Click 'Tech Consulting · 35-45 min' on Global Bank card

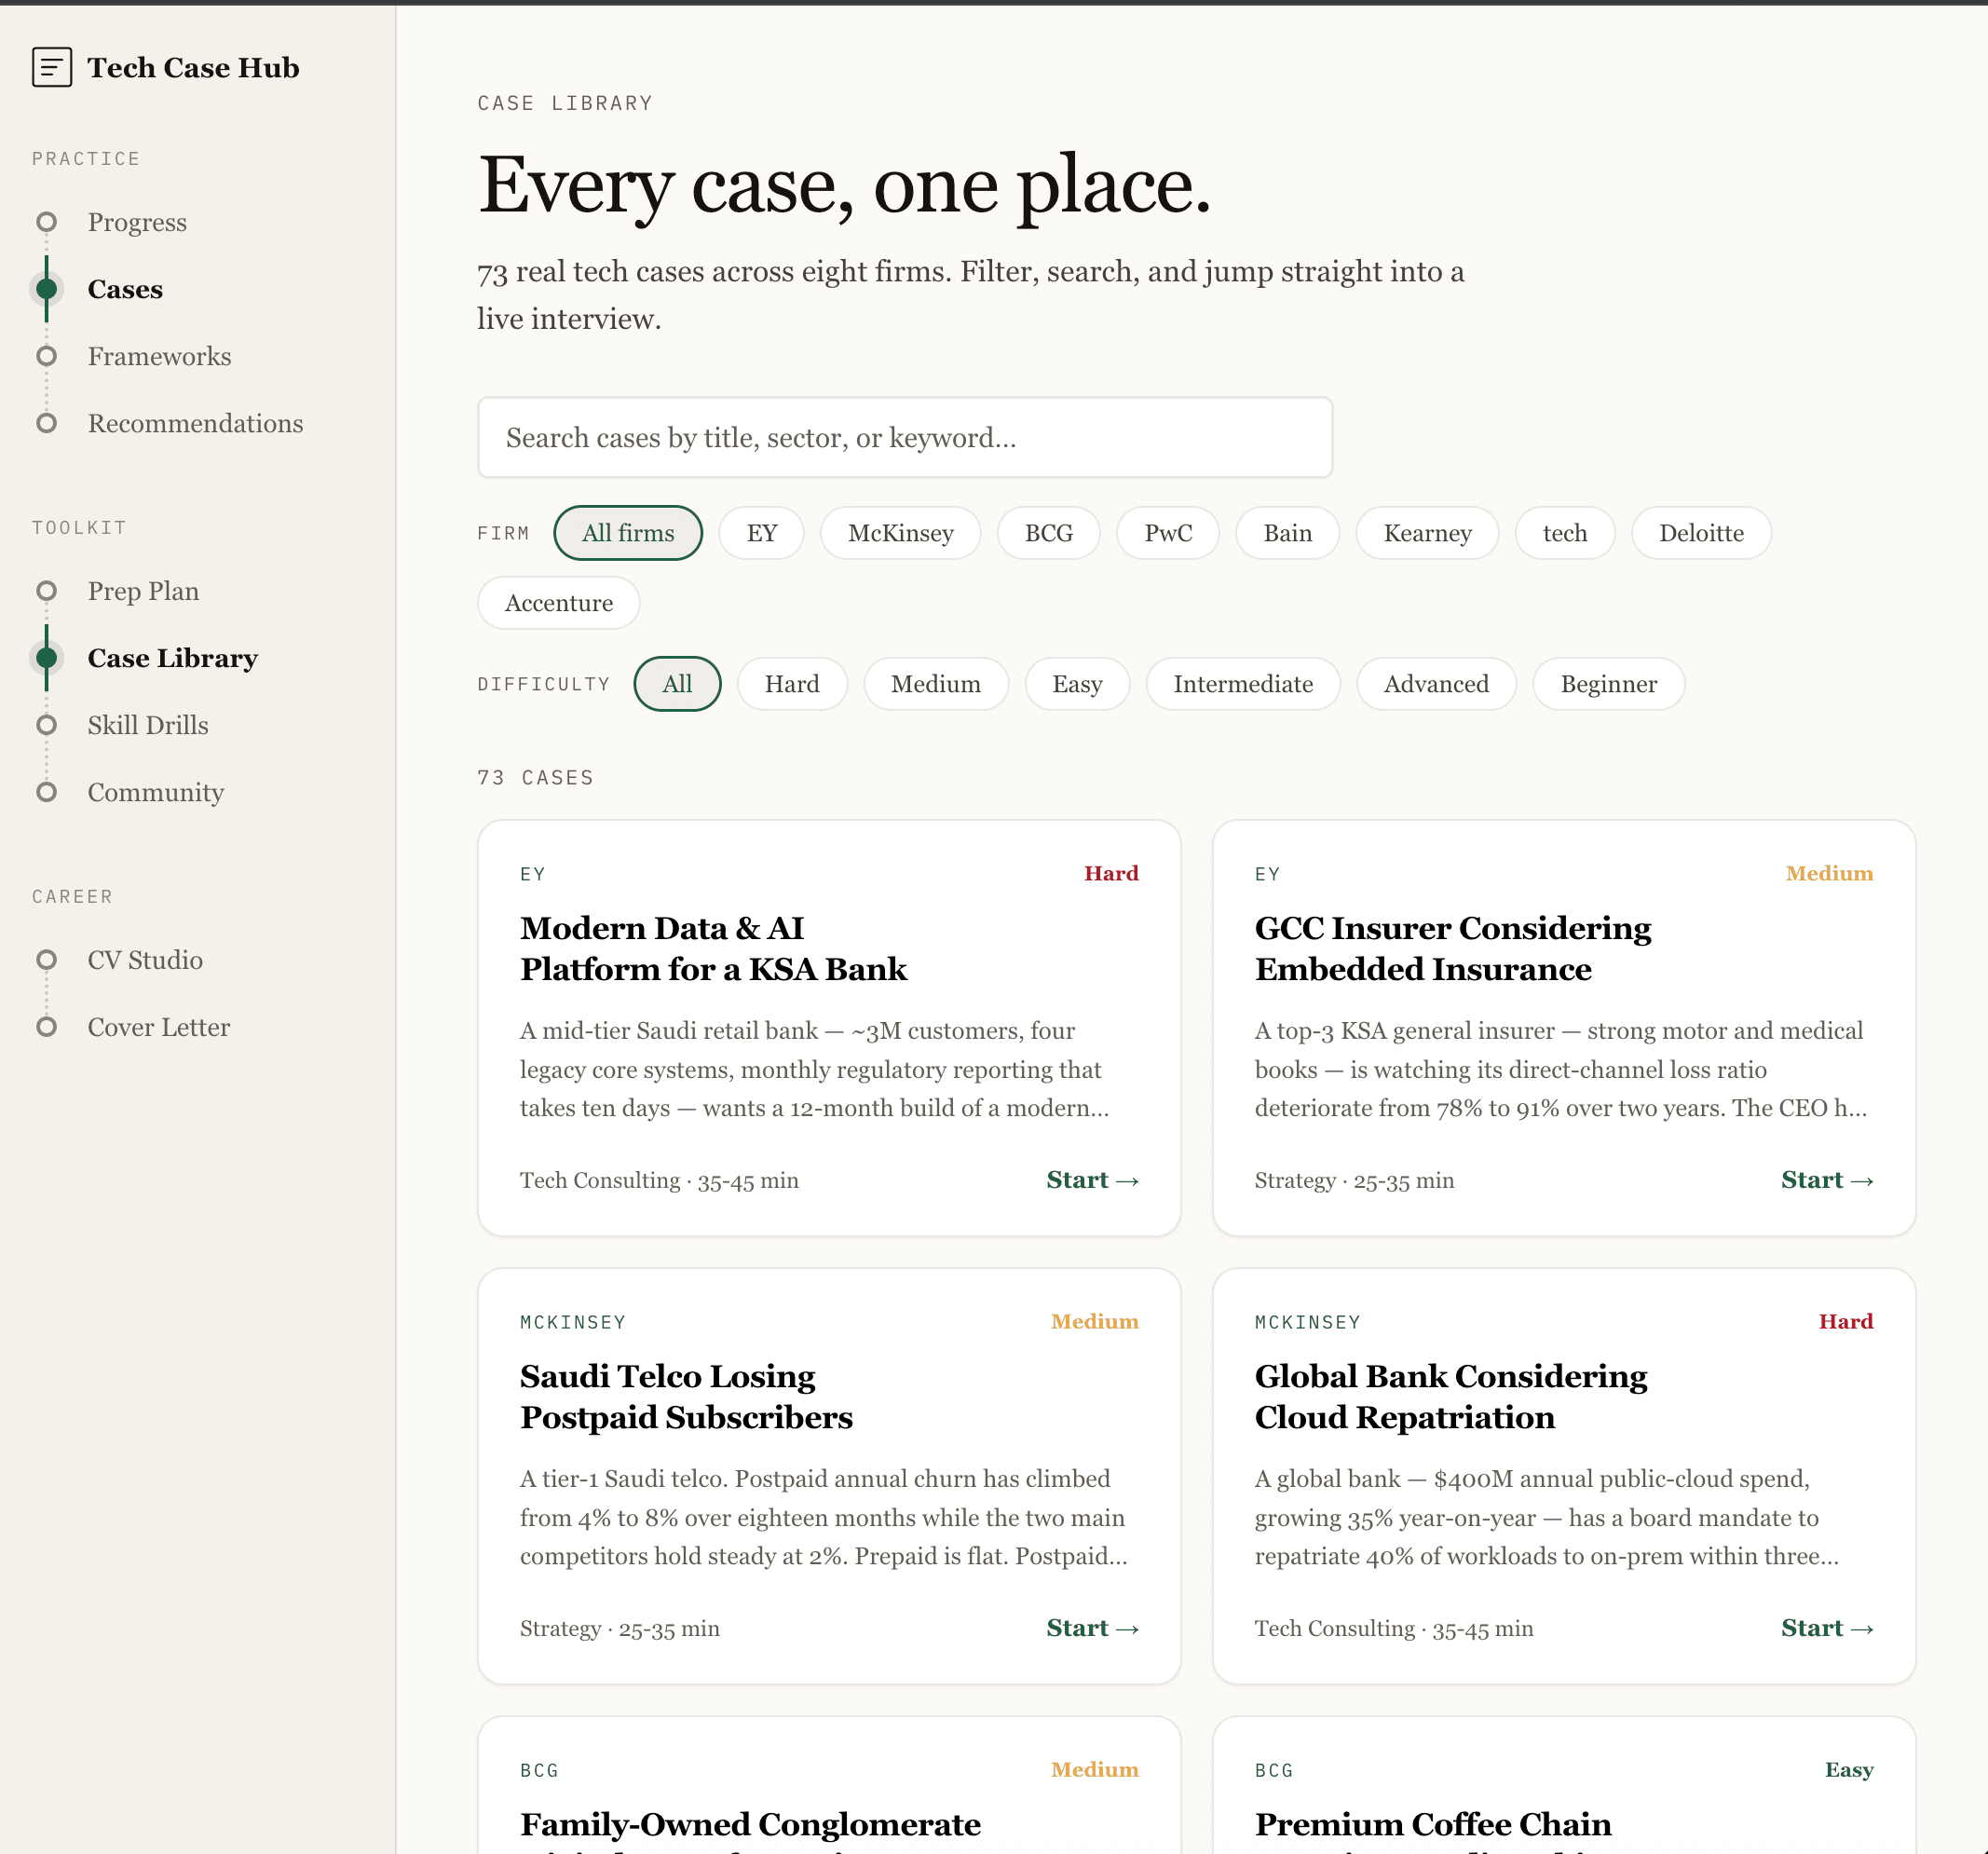[1394, 1628]
